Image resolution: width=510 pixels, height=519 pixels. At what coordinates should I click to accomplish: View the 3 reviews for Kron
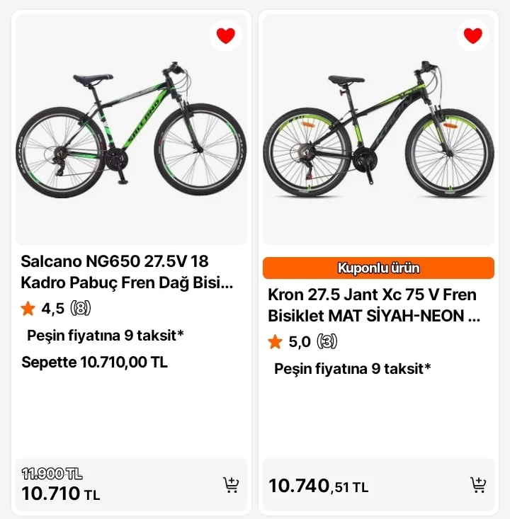pos(327,342)
